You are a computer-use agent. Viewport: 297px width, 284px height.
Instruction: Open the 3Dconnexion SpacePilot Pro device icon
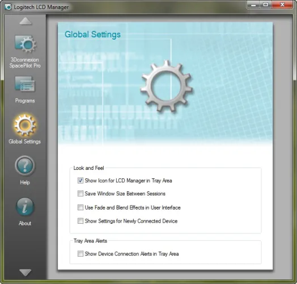click(x=26, y=44)
